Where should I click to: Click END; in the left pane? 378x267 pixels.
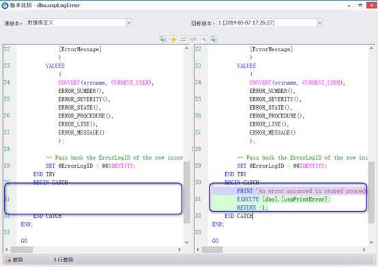(27, 224)
